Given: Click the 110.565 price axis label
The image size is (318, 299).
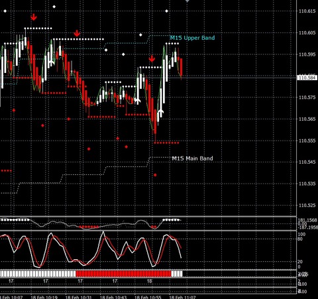Looking at the screenshot, I should point(307,119).
